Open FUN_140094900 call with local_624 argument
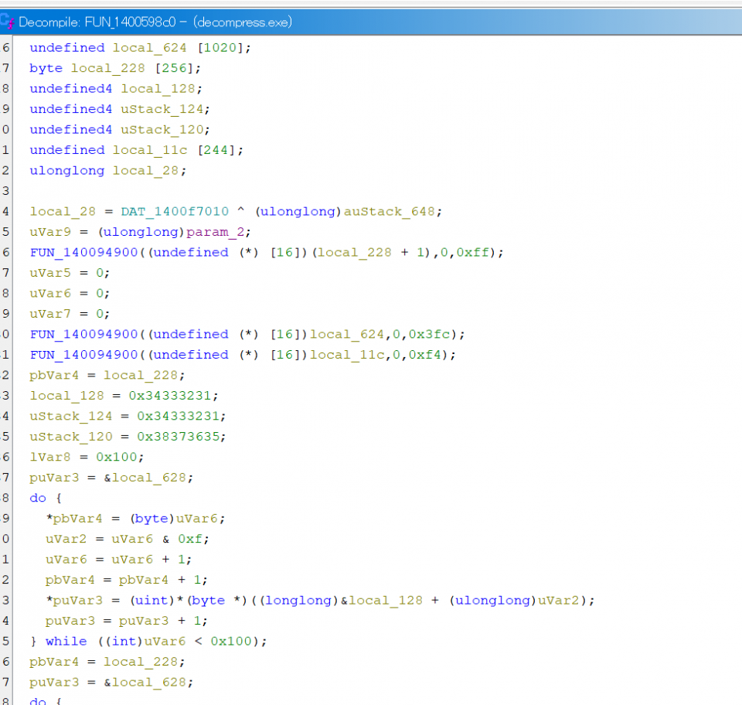This screenshot has width=742, height=705. tap(83, 334)
